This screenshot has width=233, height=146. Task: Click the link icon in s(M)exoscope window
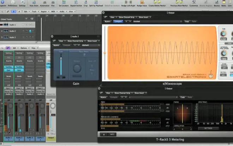point(106,17)
